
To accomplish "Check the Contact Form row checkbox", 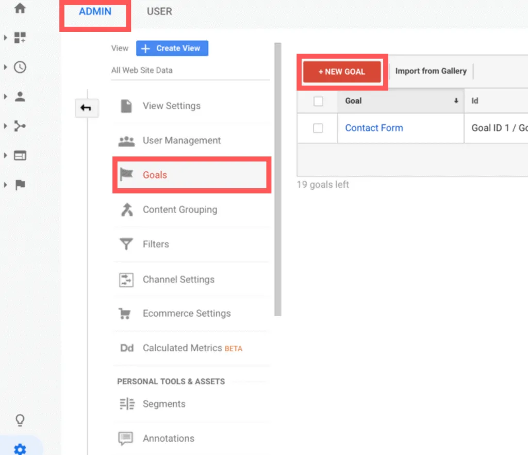I will click(x=318, y=128).
